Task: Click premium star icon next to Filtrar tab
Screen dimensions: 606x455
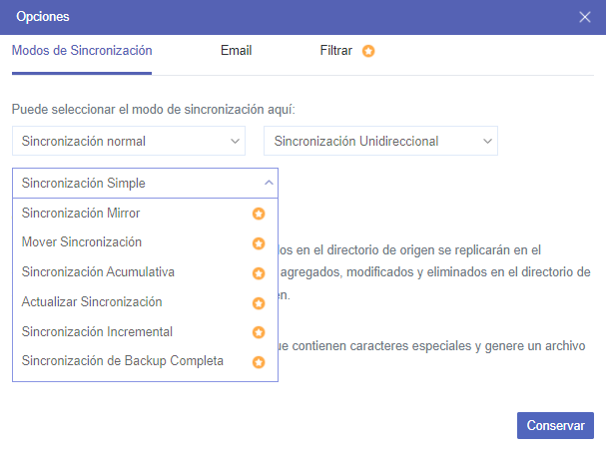Action: tap(368, 51)
